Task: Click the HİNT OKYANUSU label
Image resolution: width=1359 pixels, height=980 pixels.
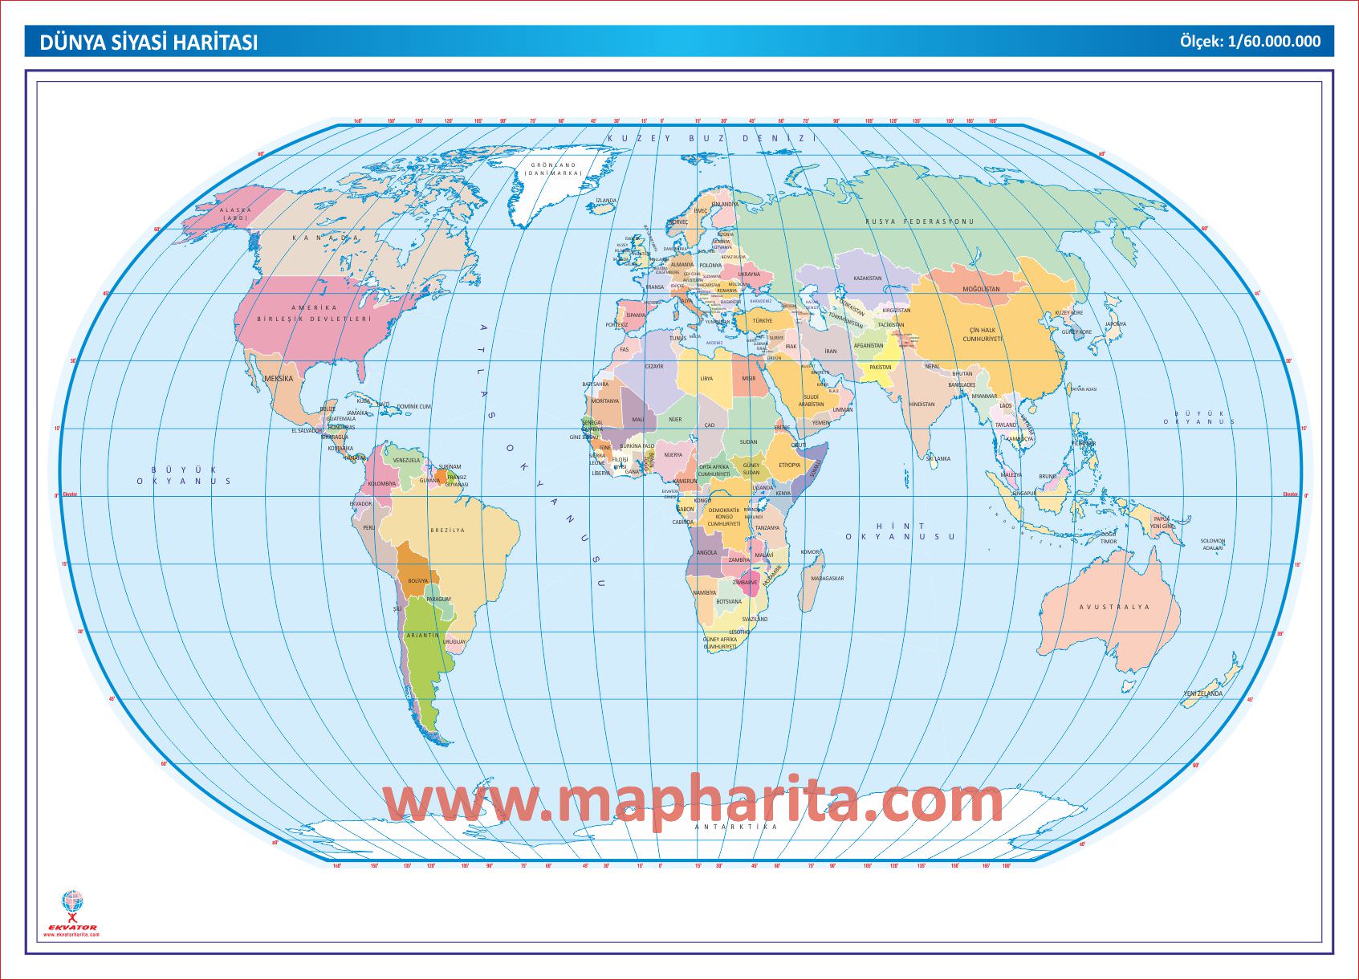Action: click(x=901, y=531)
